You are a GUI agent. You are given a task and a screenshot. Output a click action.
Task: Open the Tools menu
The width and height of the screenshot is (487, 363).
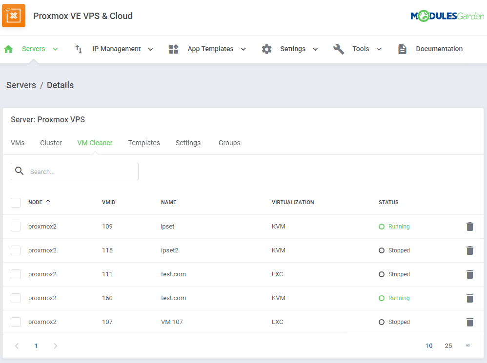coord(361,49)
